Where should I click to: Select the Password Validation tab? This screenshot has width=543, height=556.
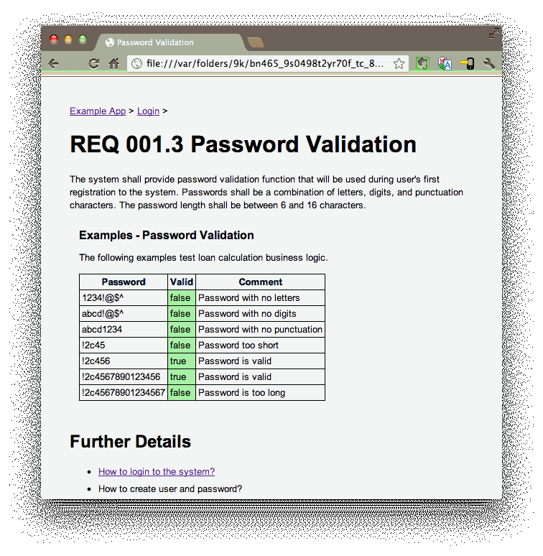(154, 42)
